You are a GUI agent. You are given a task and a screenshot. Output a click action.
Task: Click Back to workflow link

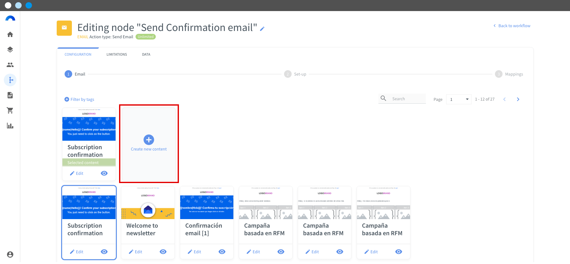(512, 26)
